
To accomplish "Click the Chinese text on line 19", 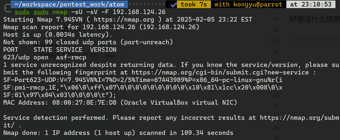I will (314, 19).
